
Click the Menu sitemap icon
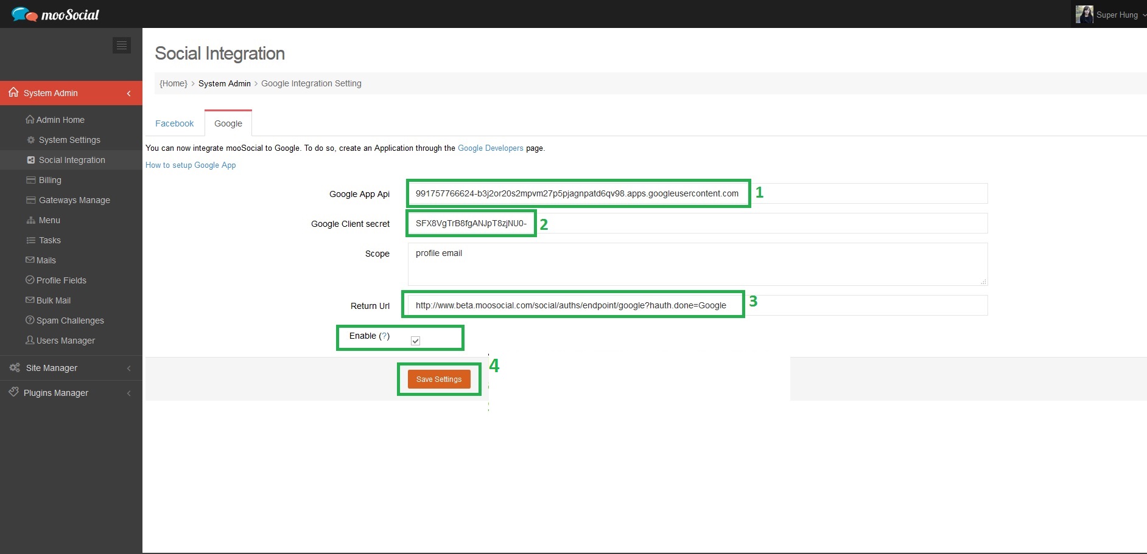coord(31,220)
